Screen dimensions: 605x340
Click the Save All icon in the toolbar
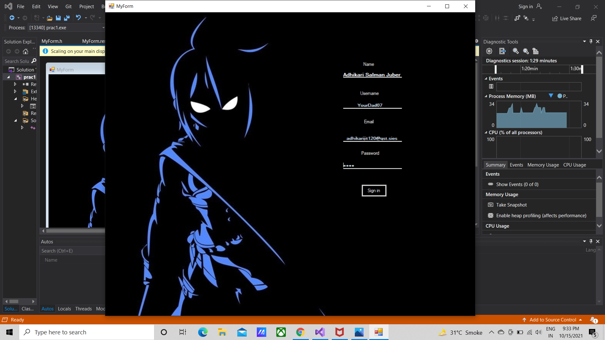67,18
